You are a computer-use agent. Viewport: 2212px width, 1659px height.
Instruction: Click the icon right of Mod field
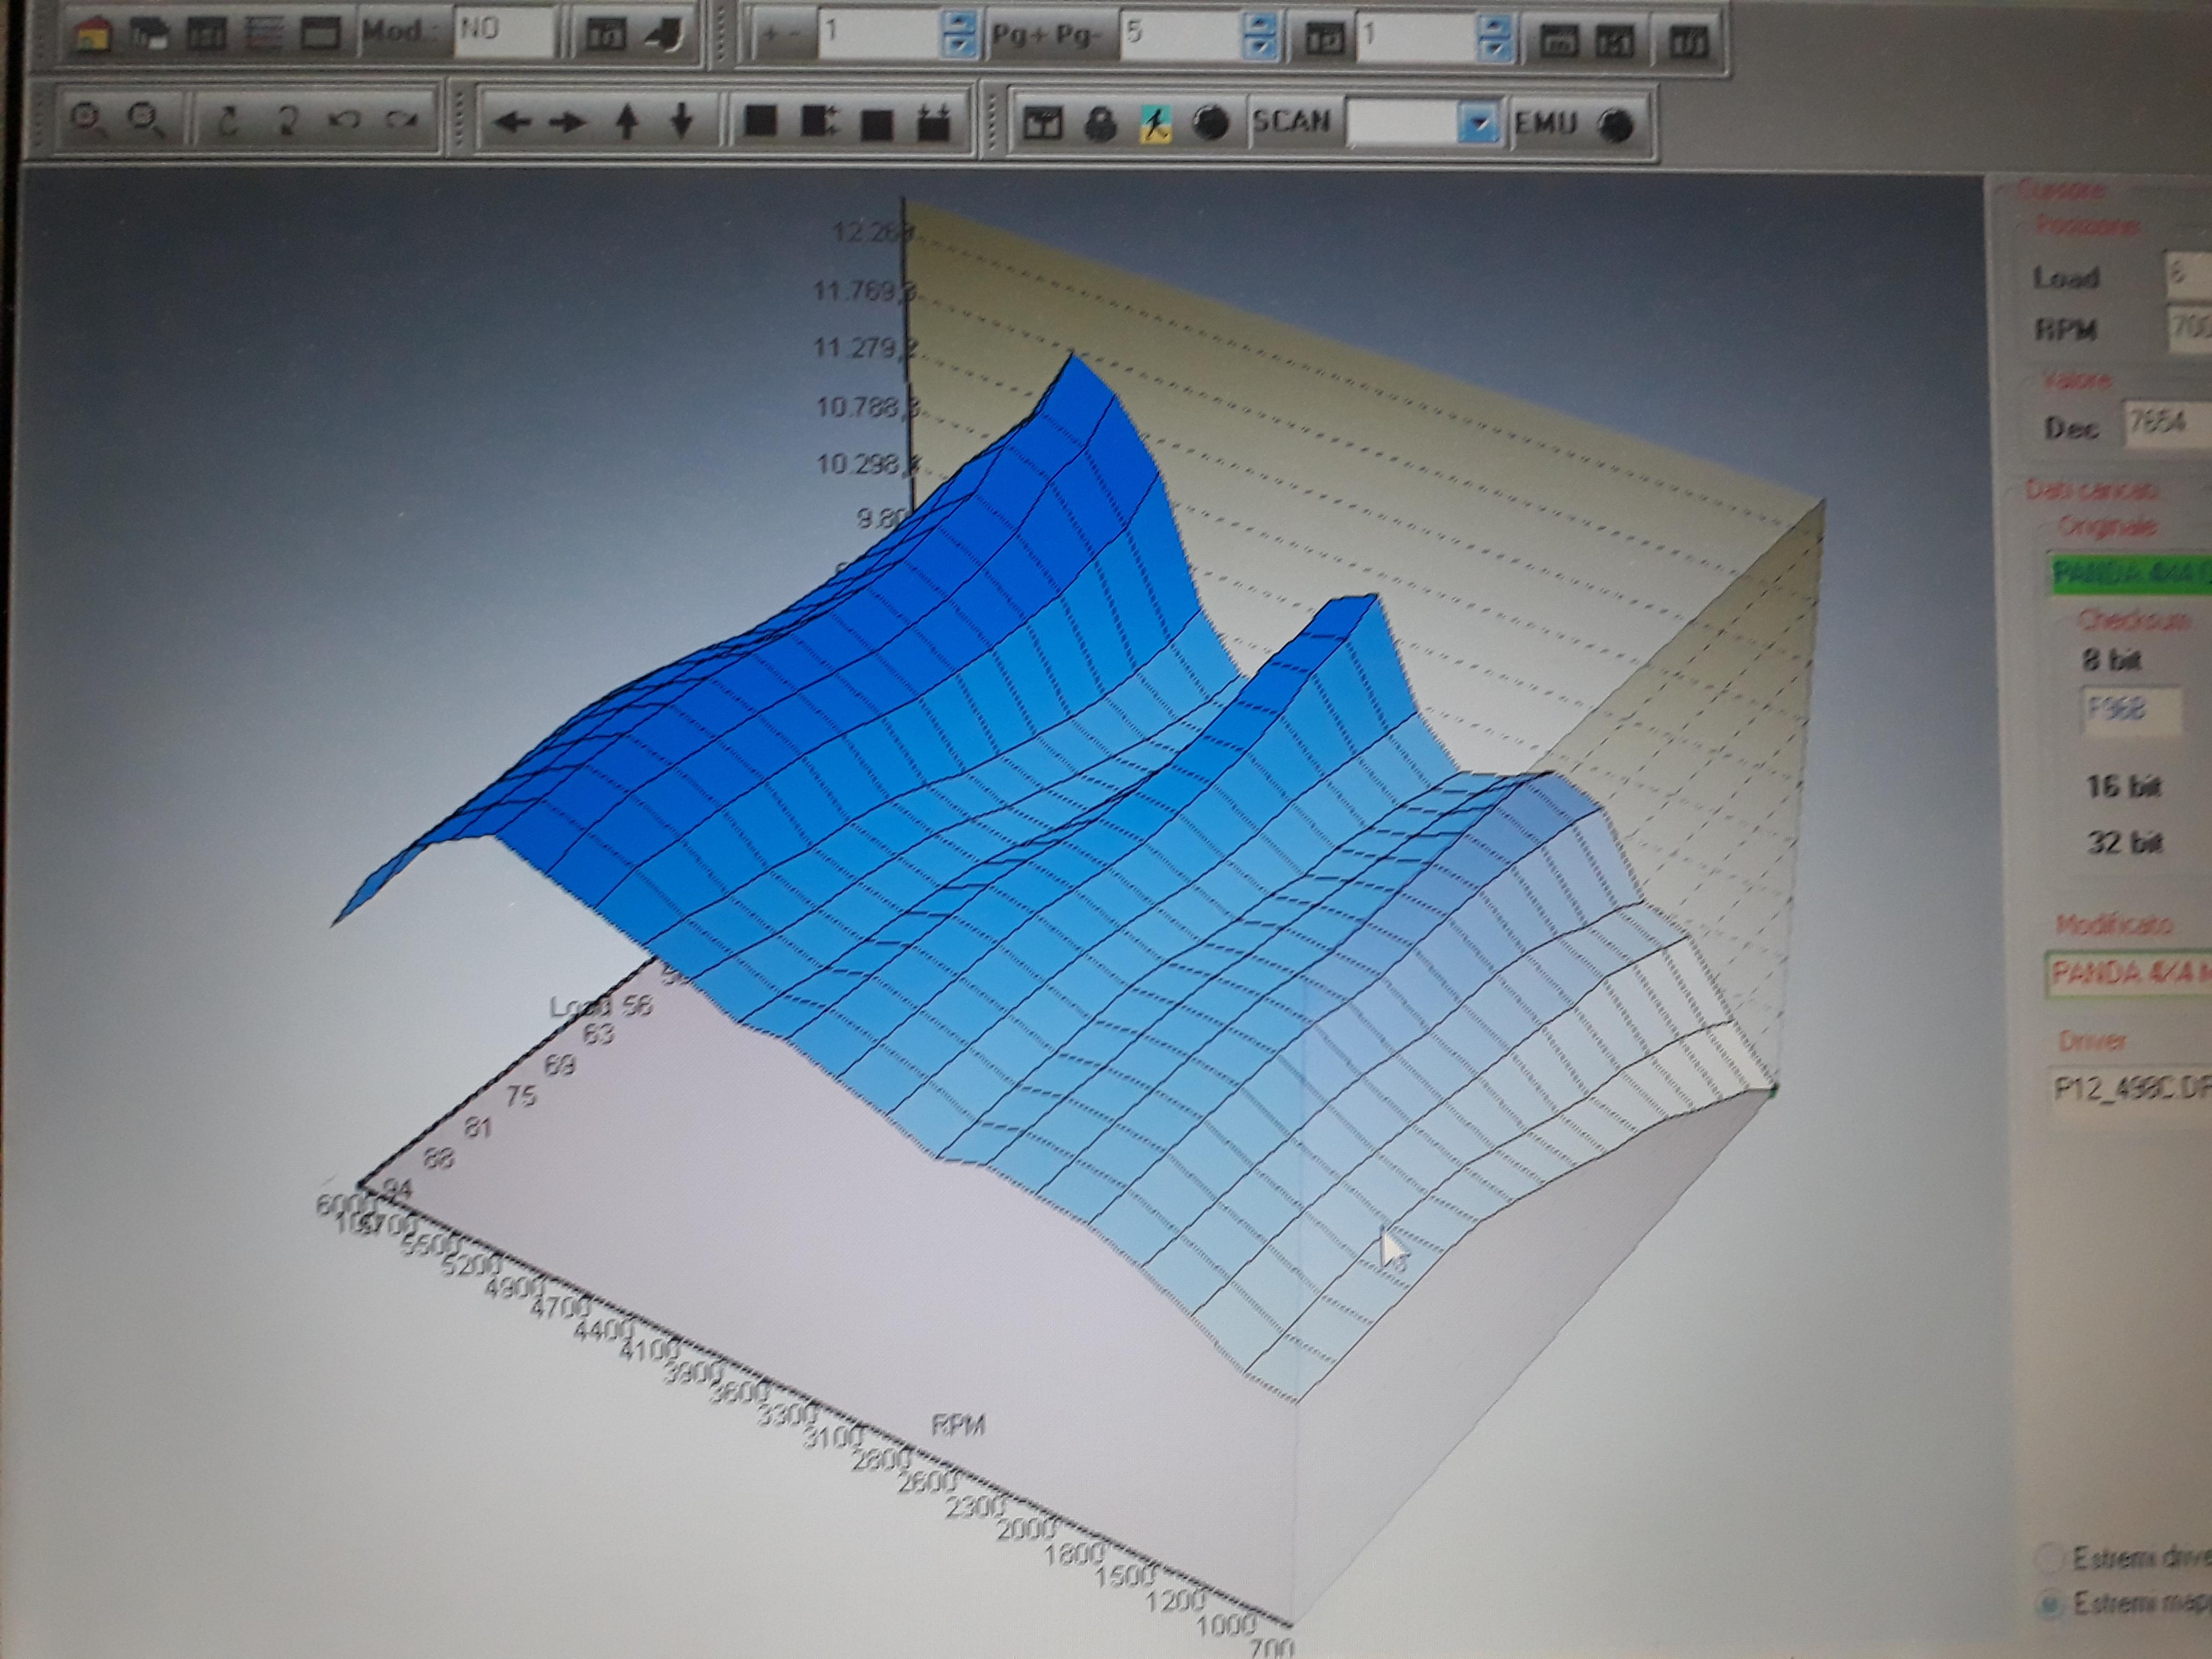[605, 36]
